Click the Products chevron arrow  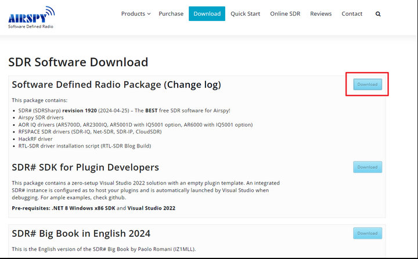pos(149,14)
